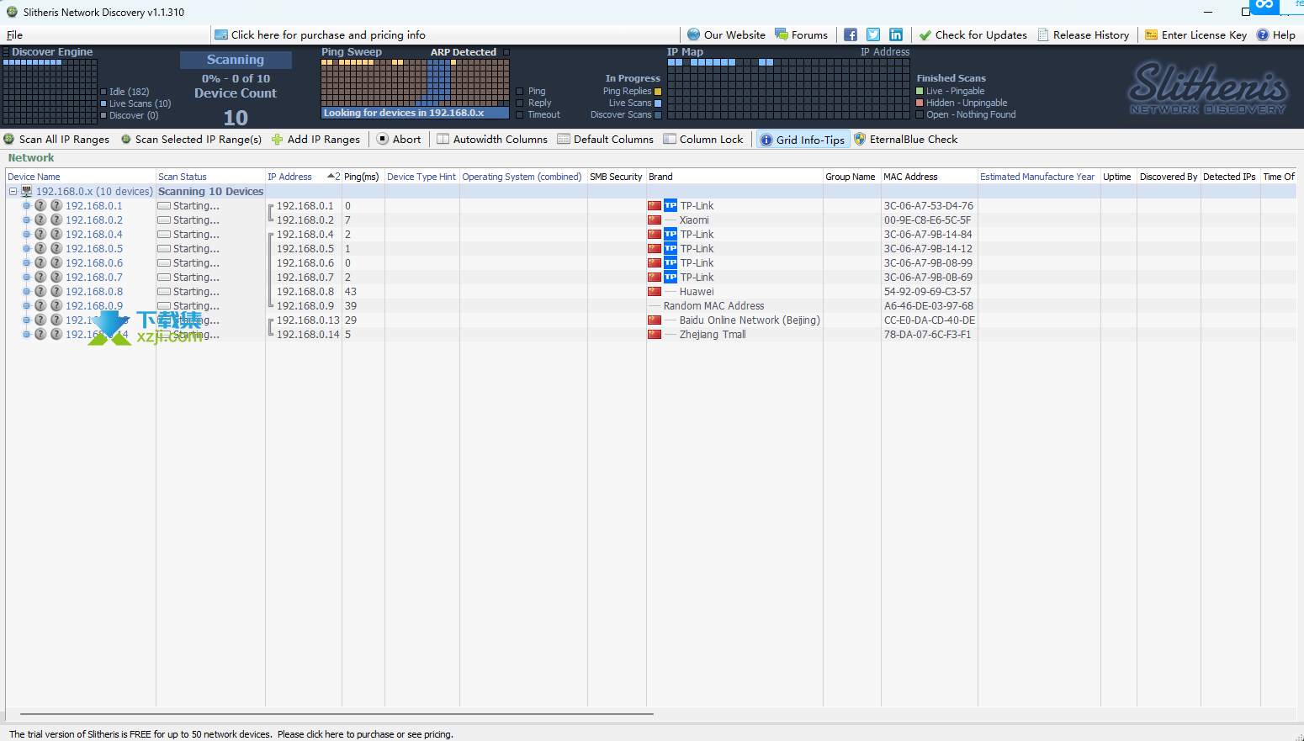
Task: Toggle Grid Info-Tips
Action: click(803, 140)
